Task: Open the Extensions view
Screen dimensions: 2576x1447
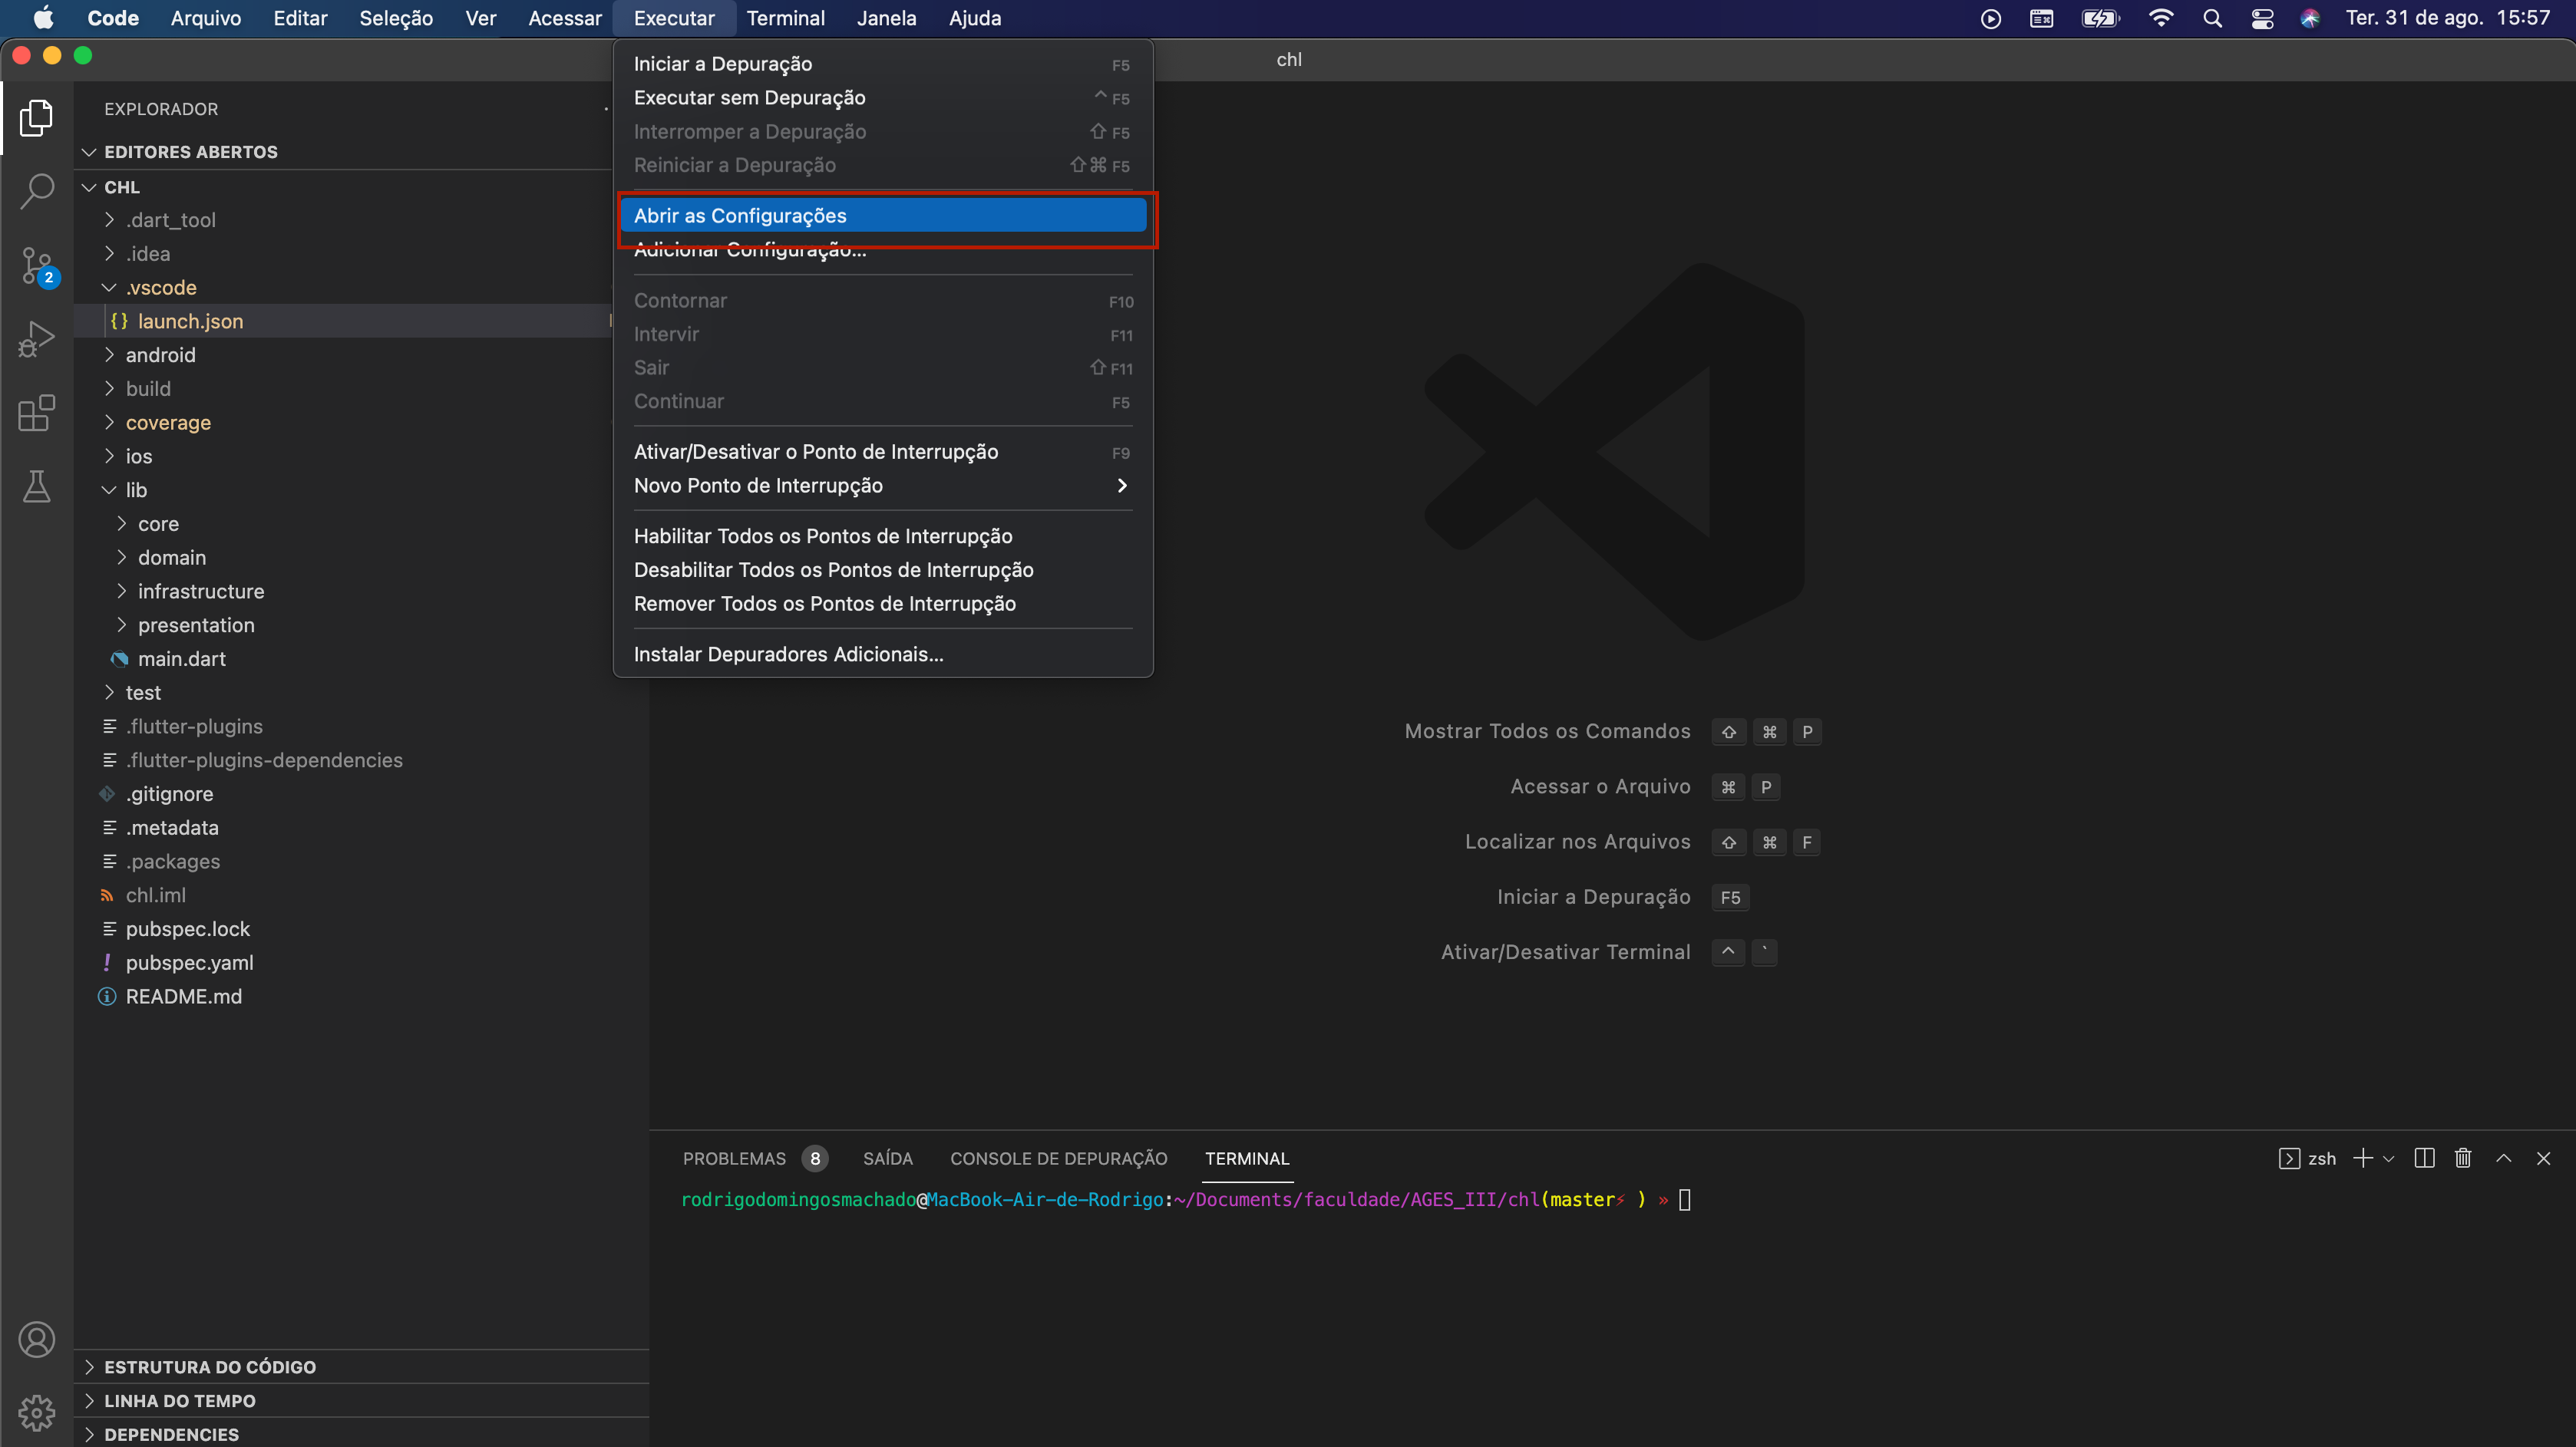Action: click(37, 413)
